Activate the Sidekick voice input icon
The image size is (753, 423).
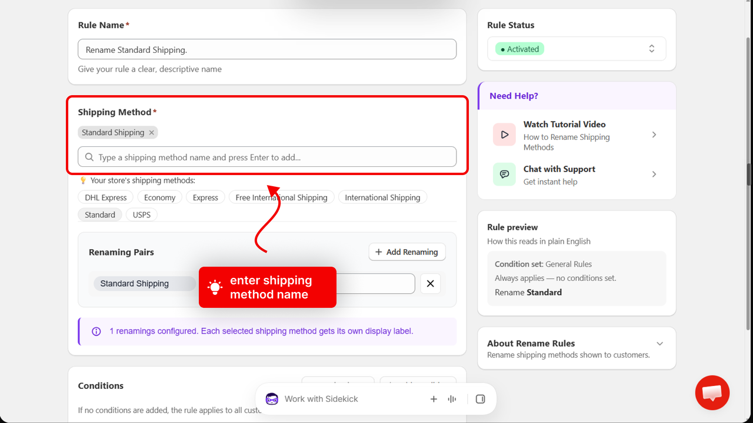click(x=452, y=399)
